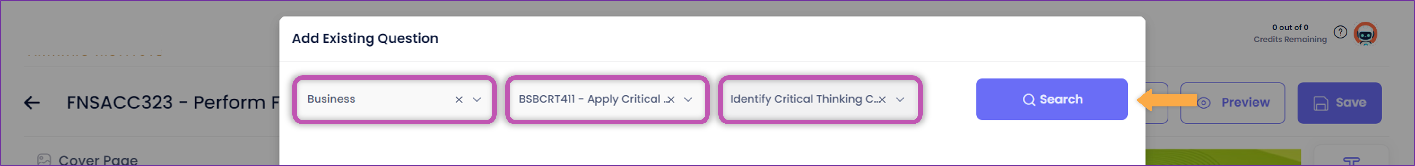Expand the Identify Critical Thinking dropdown chevron
Viewport: 1415px width, 166px height.
900,99
